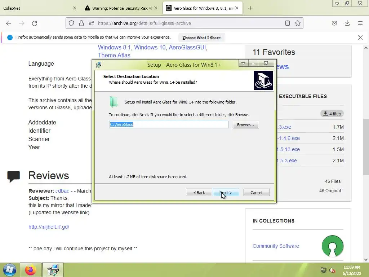Click the Next button in setup
Screen dimensions: 369x277
226,193
